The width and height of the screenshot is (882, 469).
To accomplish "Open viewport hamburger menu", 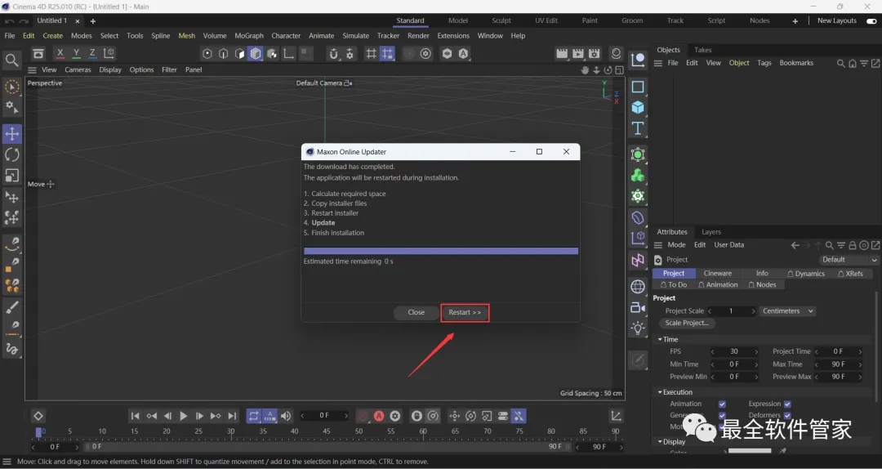I will click(x=32, y=69).
